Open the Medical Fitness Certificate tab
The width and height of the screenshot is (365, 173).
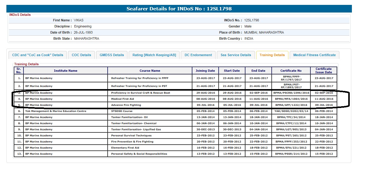pos(314,55)
